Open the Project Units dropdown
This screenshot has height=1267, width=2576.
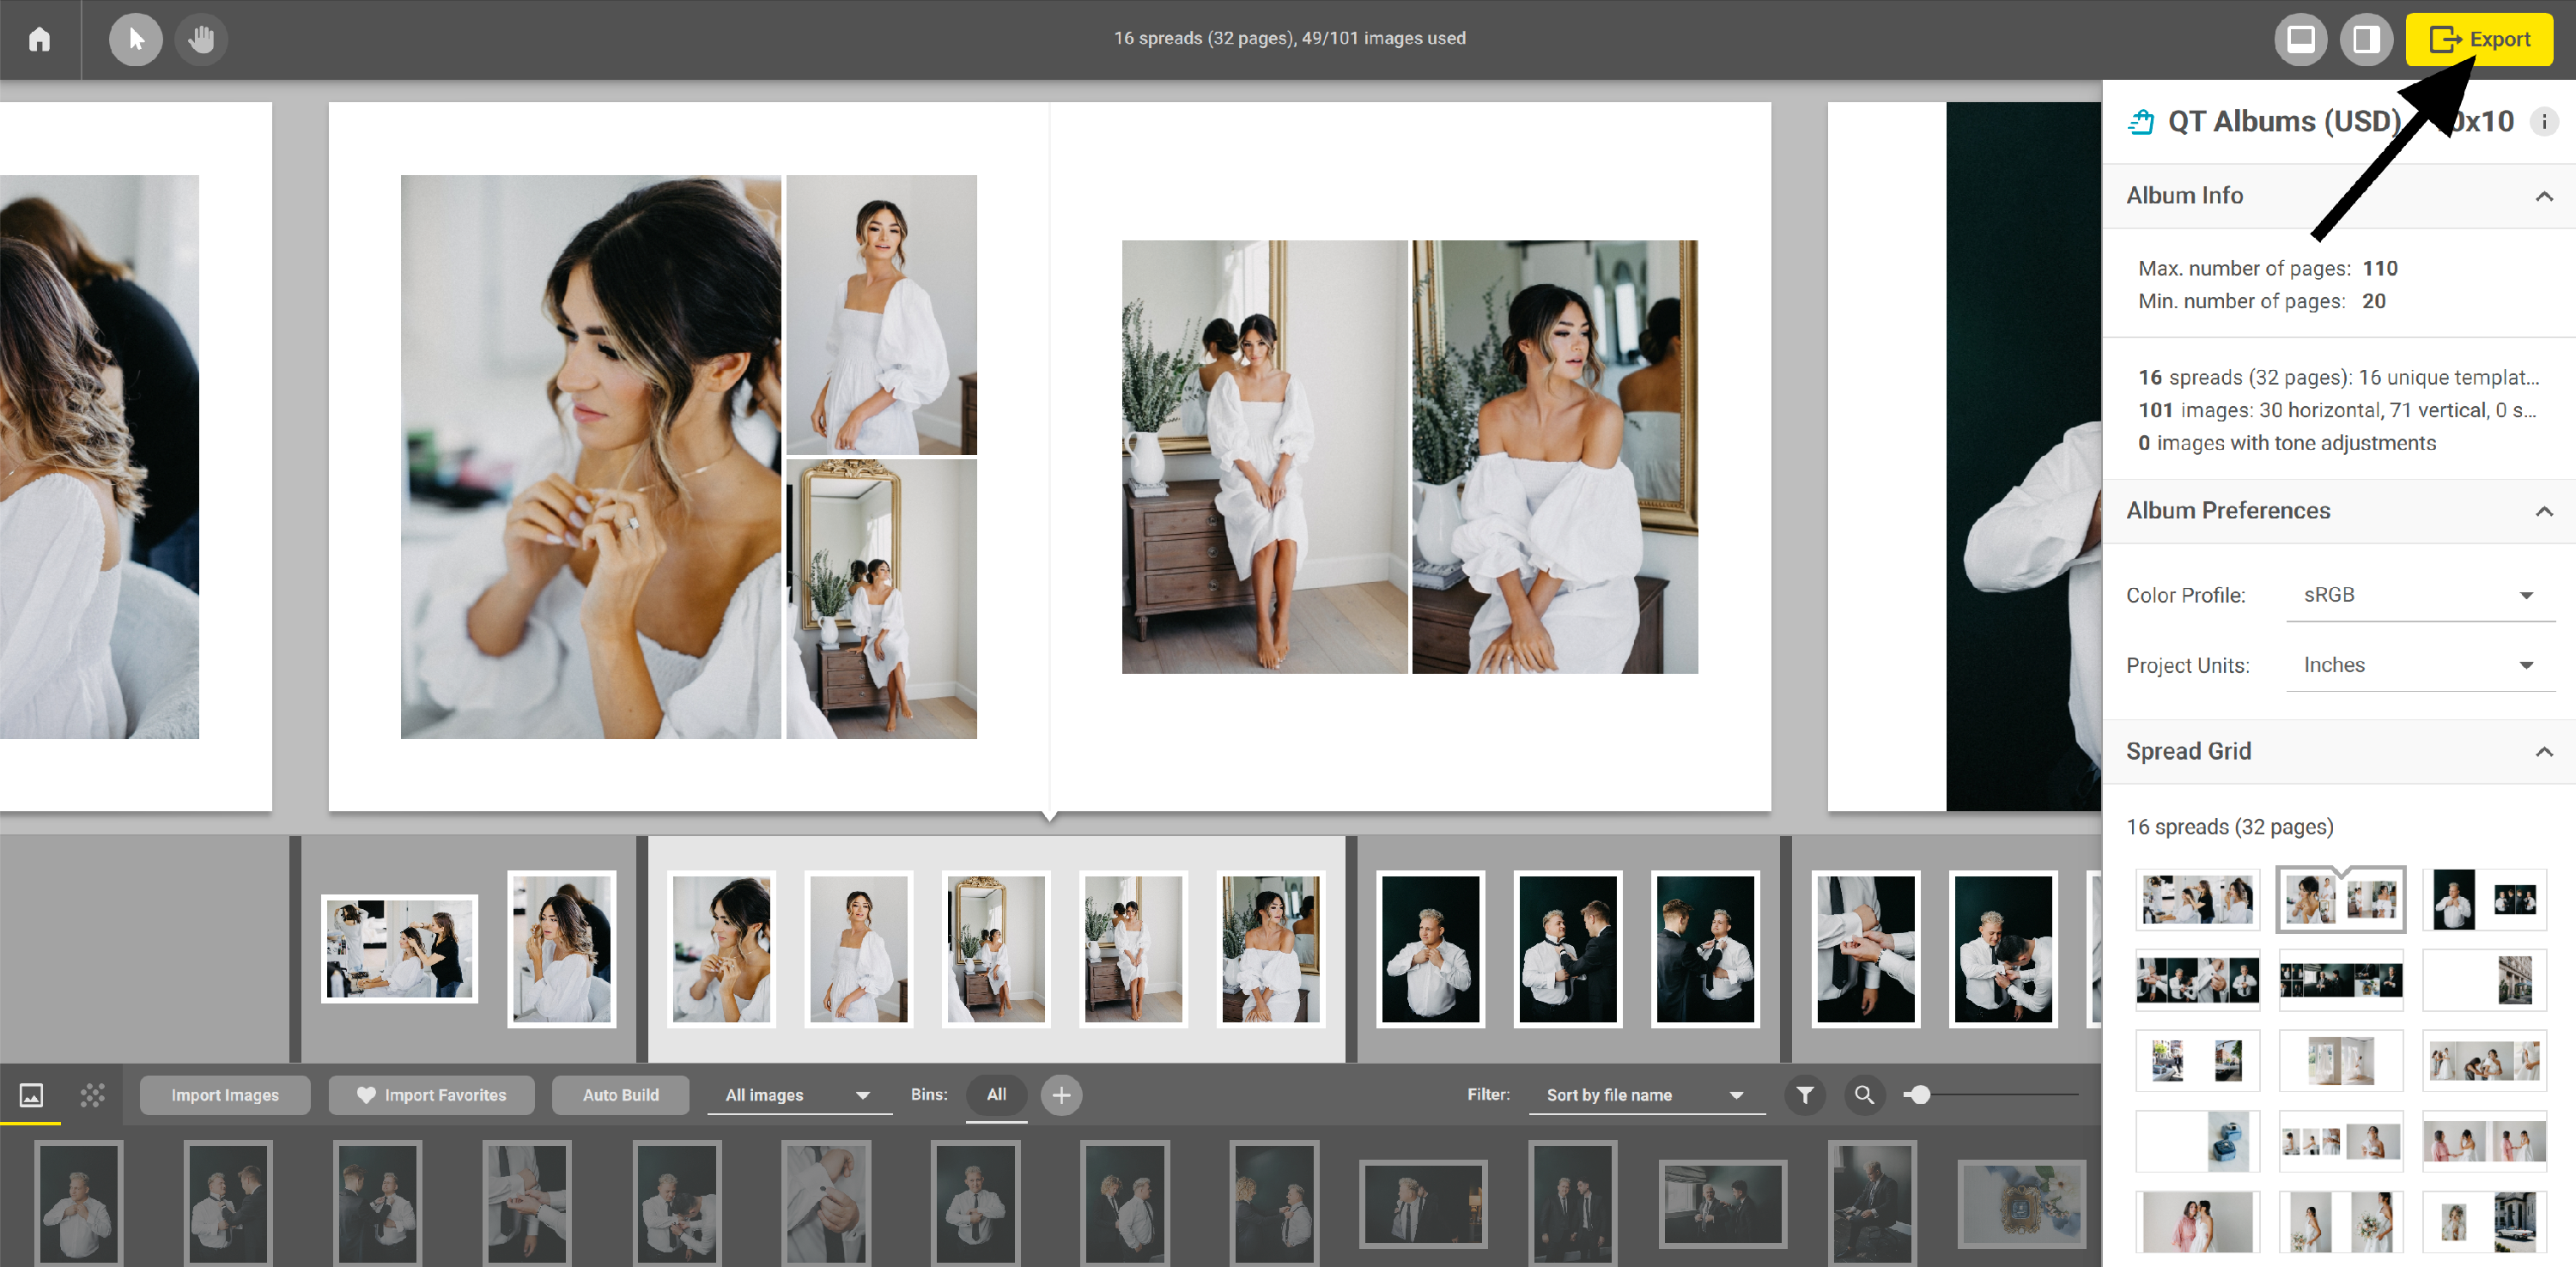tap(2419, 665)
